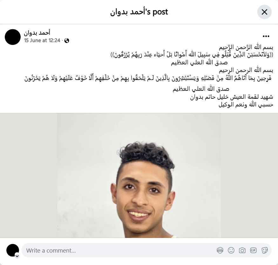
Task: Open the GIF picker in comment box
Action: (x=253, y=250)
